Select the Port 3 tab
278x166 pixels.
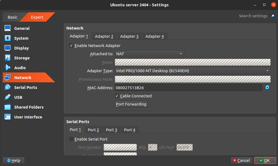111,130
